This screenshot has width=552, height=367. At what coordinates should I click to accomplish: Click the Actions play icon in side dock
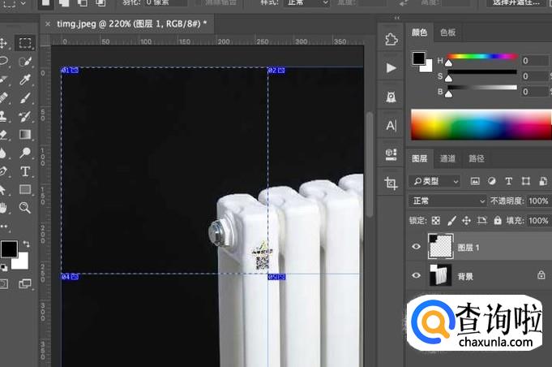pyautogui.click(x=392, y=68)
